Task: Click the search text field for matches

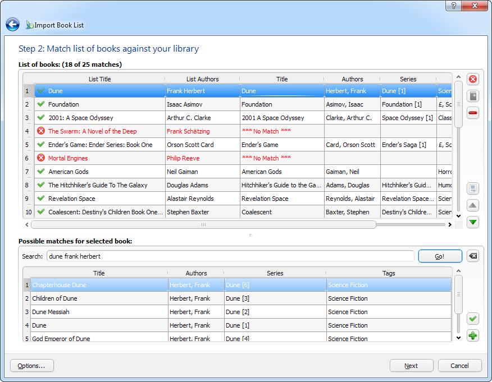Action: point(230,256)
